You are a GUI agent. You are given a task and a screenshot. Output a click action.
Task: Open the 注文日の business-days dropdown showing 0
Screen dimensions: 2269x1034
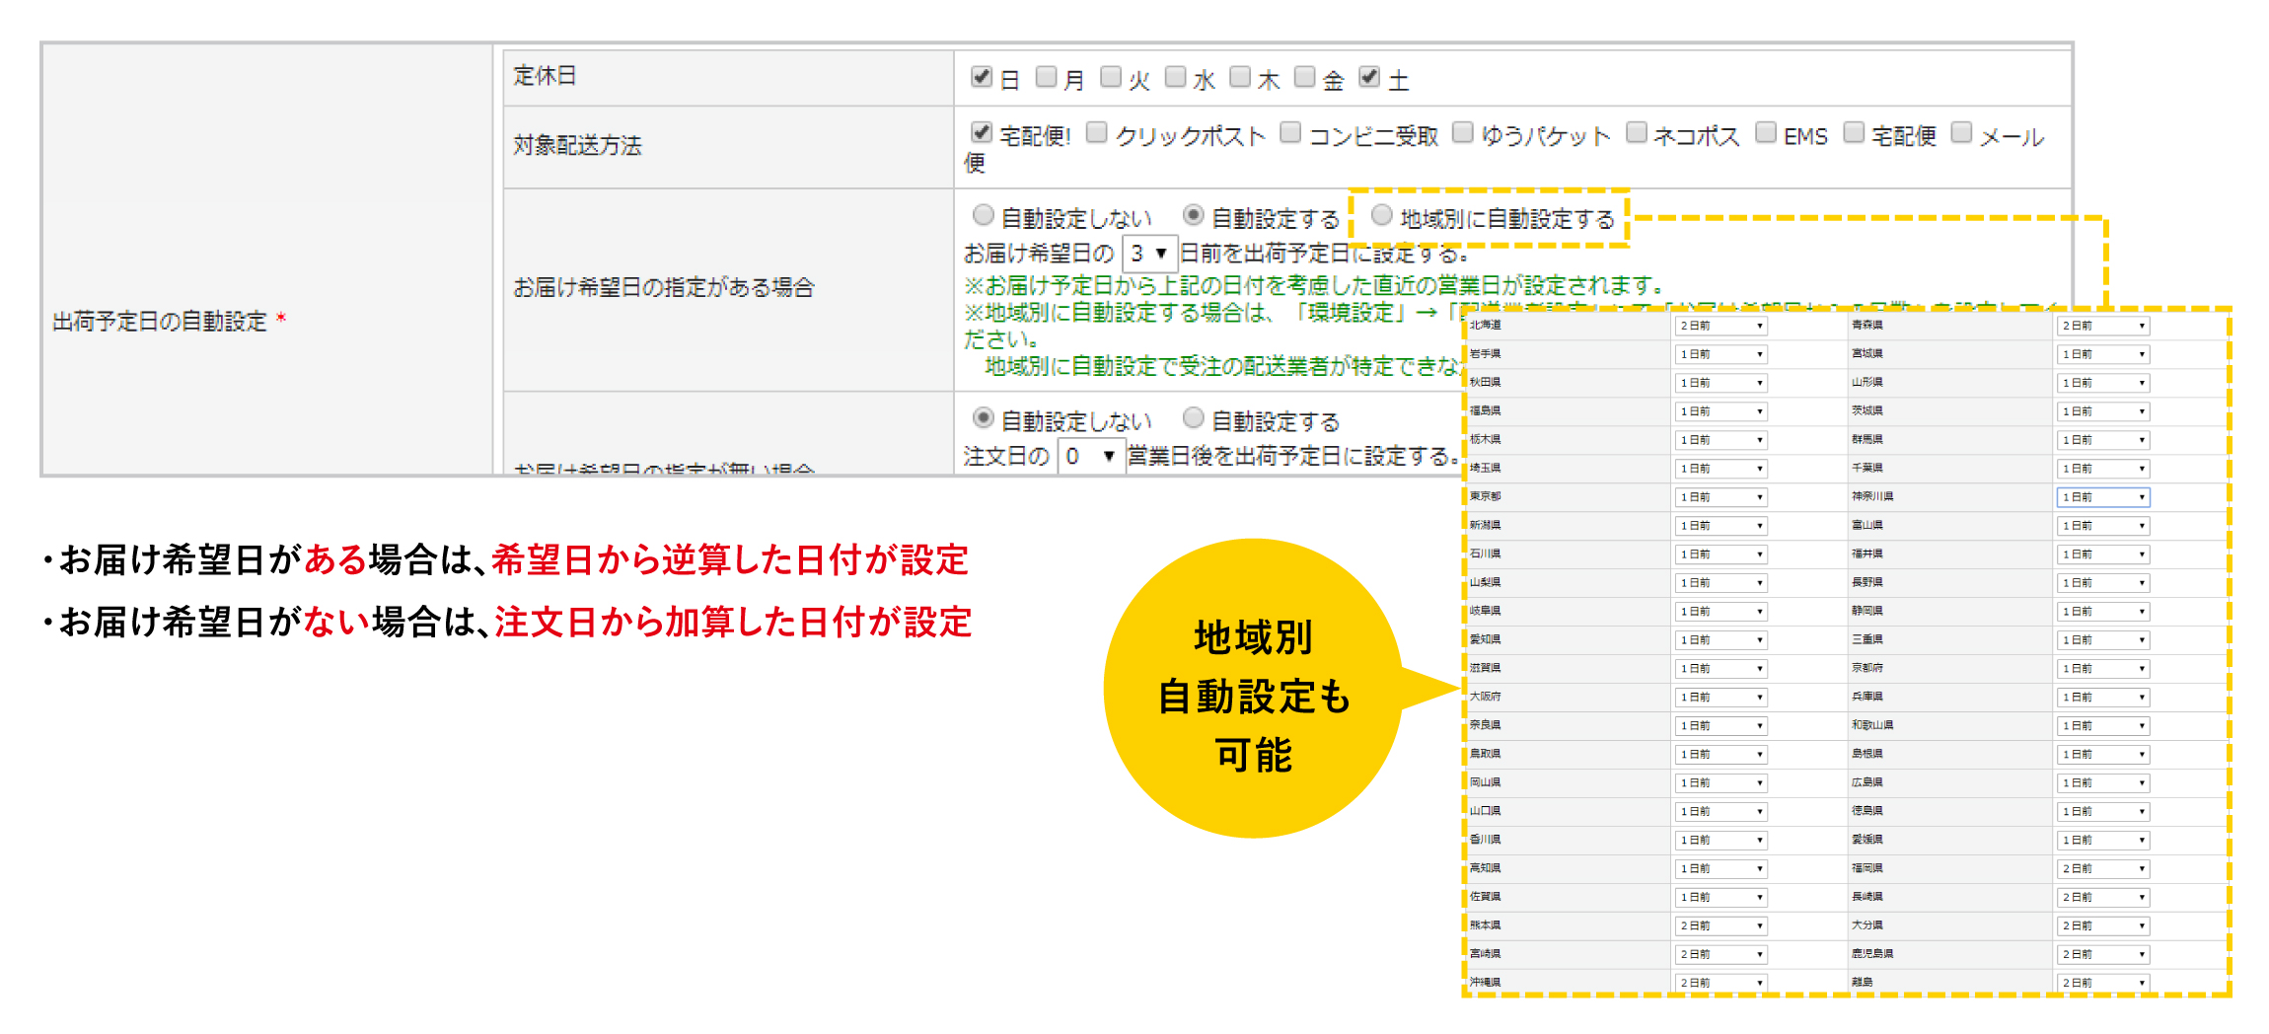pyautogui.click(x=1090, y=456)
